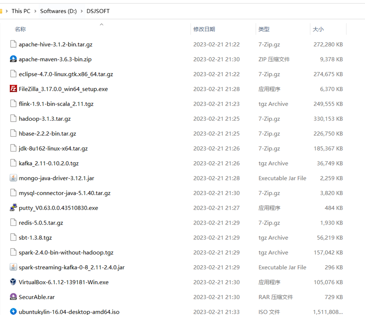
Task: Select file name jdk-8u162-linux-x64.tar.gz
Action: (53, 148)
